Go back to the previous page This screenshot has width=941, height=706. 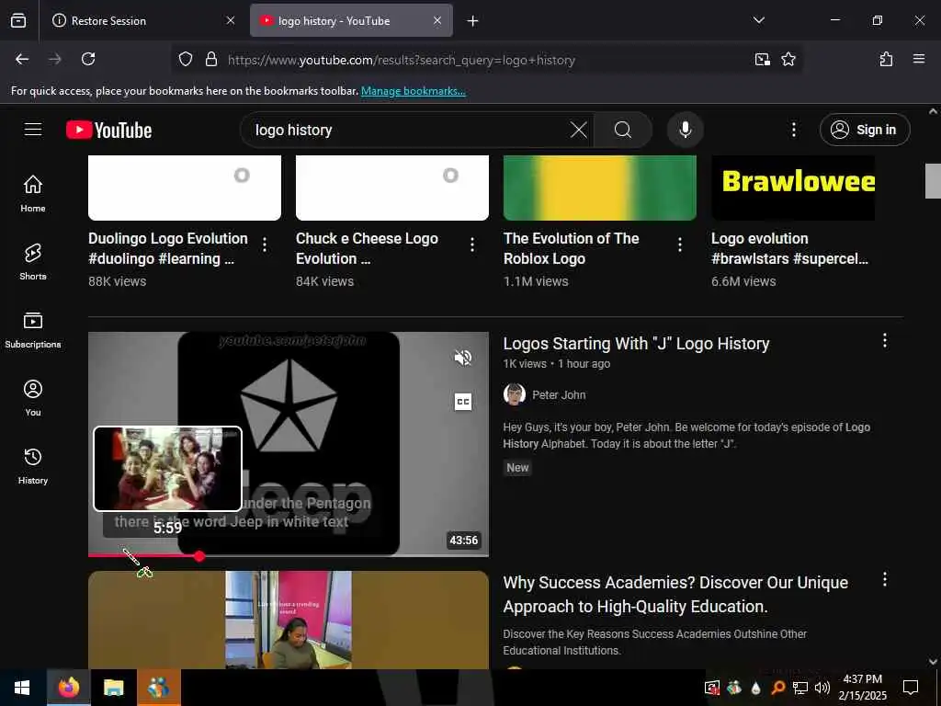[22, 59]
